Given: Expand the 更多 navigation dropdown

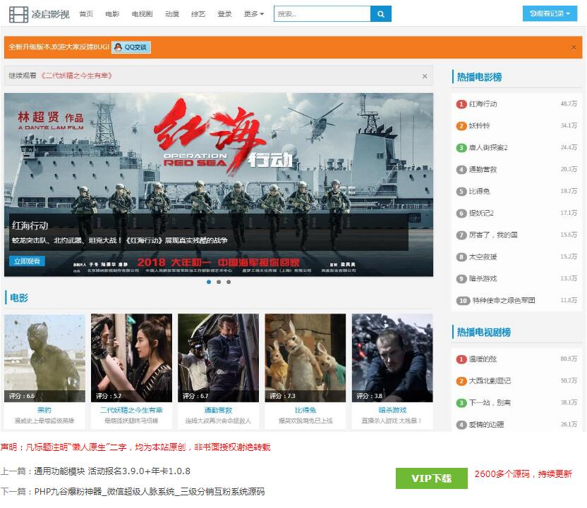Looking at the screenshot, I should pos(254,14).
